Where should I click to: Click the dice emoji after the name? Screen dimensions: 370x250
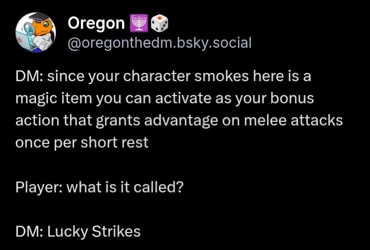[160, 23]
